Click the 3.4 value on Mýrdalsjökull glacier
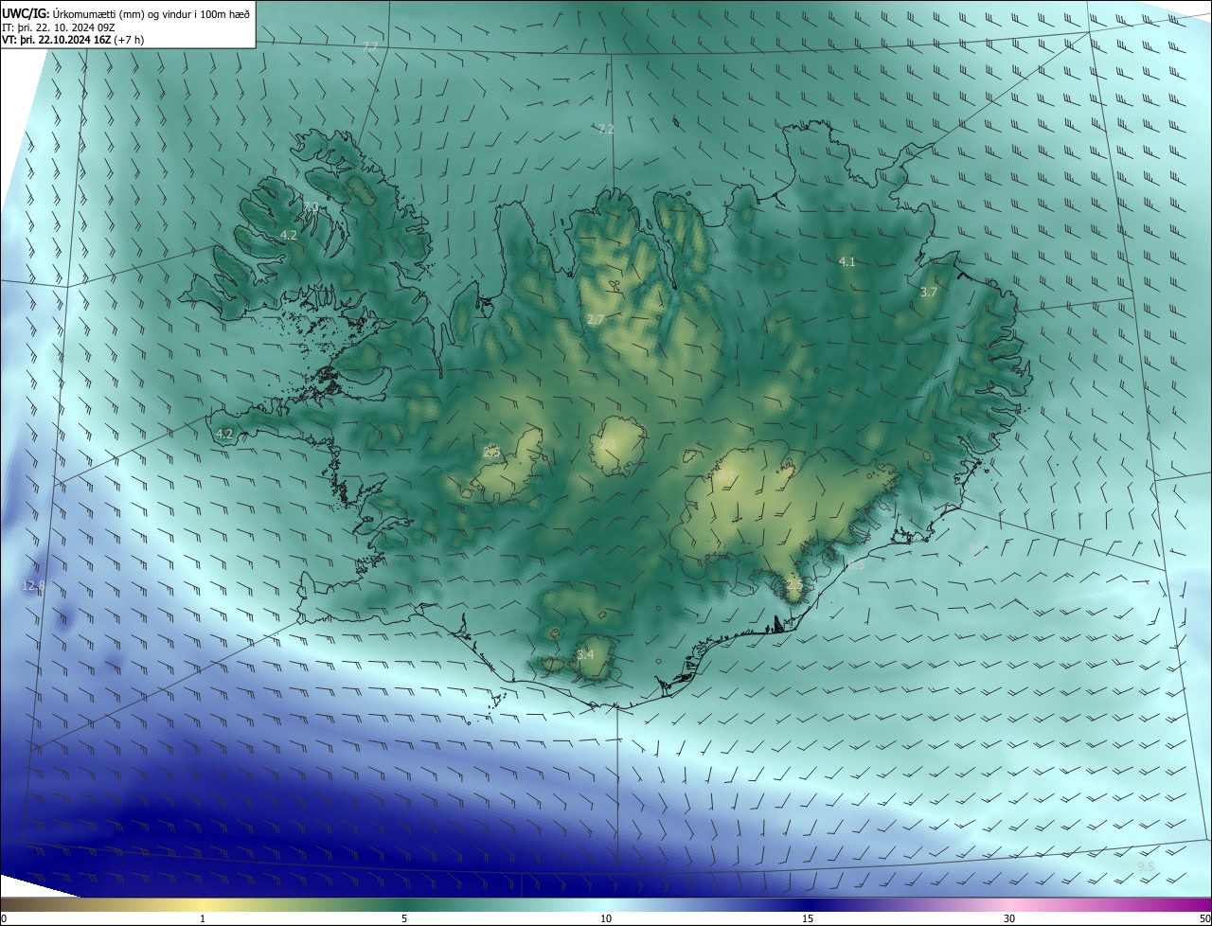 585,654
